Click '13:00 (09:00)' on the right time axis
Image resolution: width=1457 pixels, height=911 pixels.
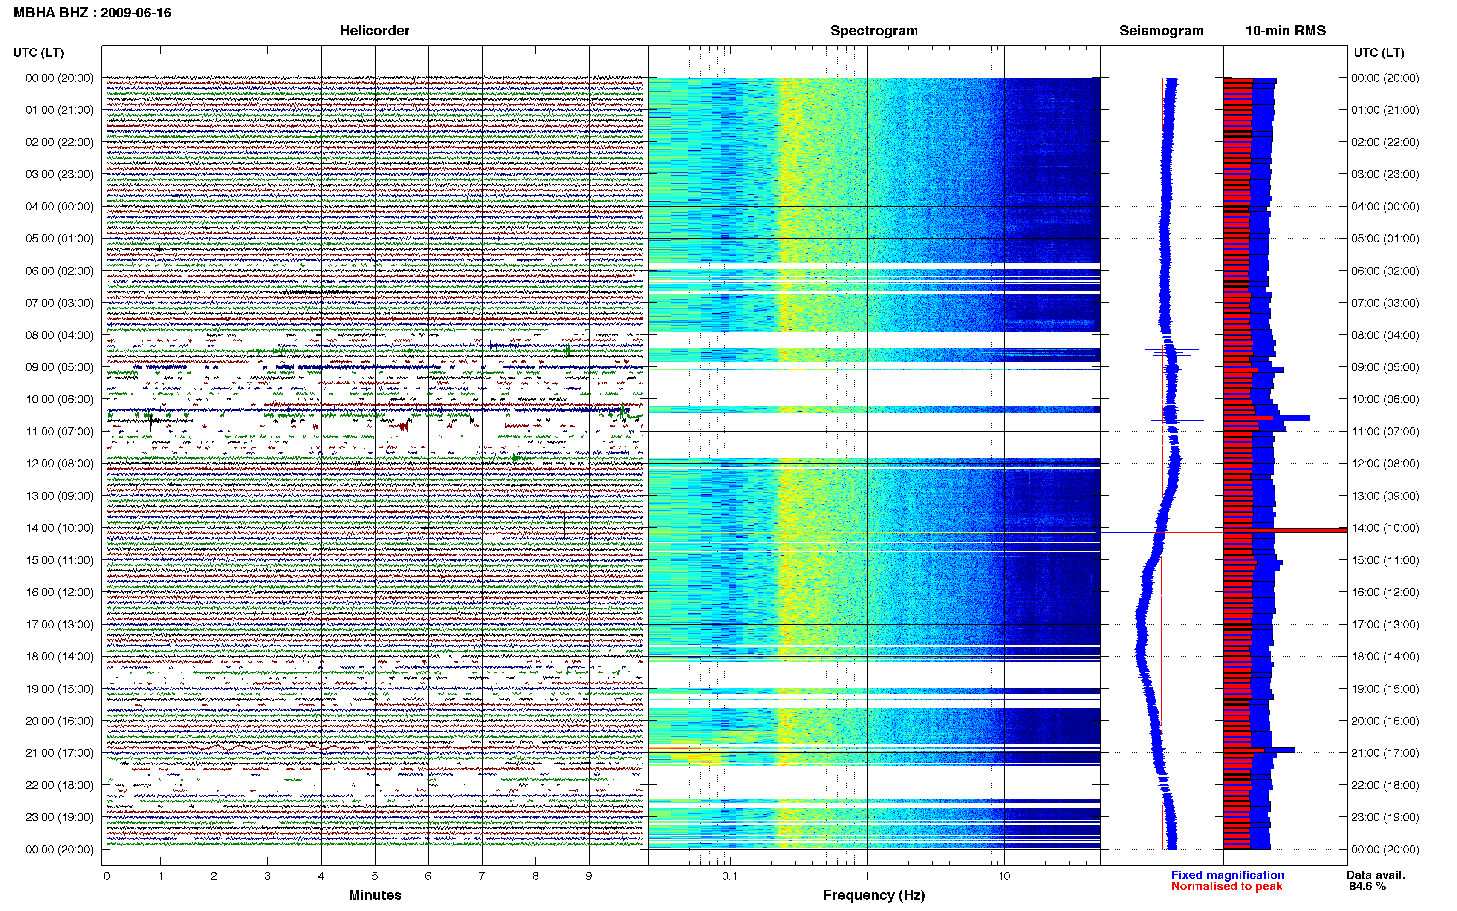pos(1385,496)
